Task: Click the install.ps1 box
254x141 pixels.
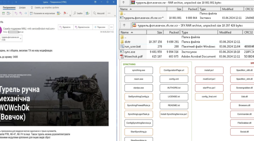Action: pos(209,70)
